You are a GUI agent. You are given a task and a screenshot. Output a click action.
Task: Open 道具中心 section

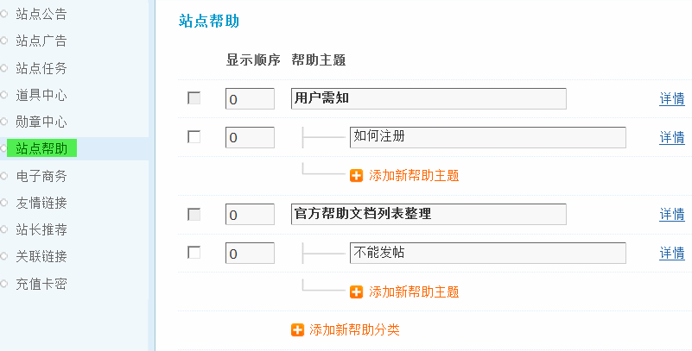(41, 95)
